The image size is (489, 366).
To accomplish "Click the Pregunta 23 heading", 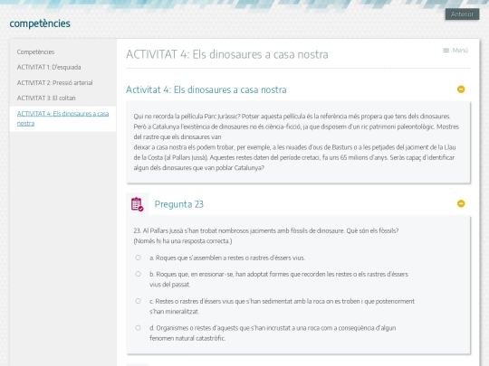I will coord(179,204).
